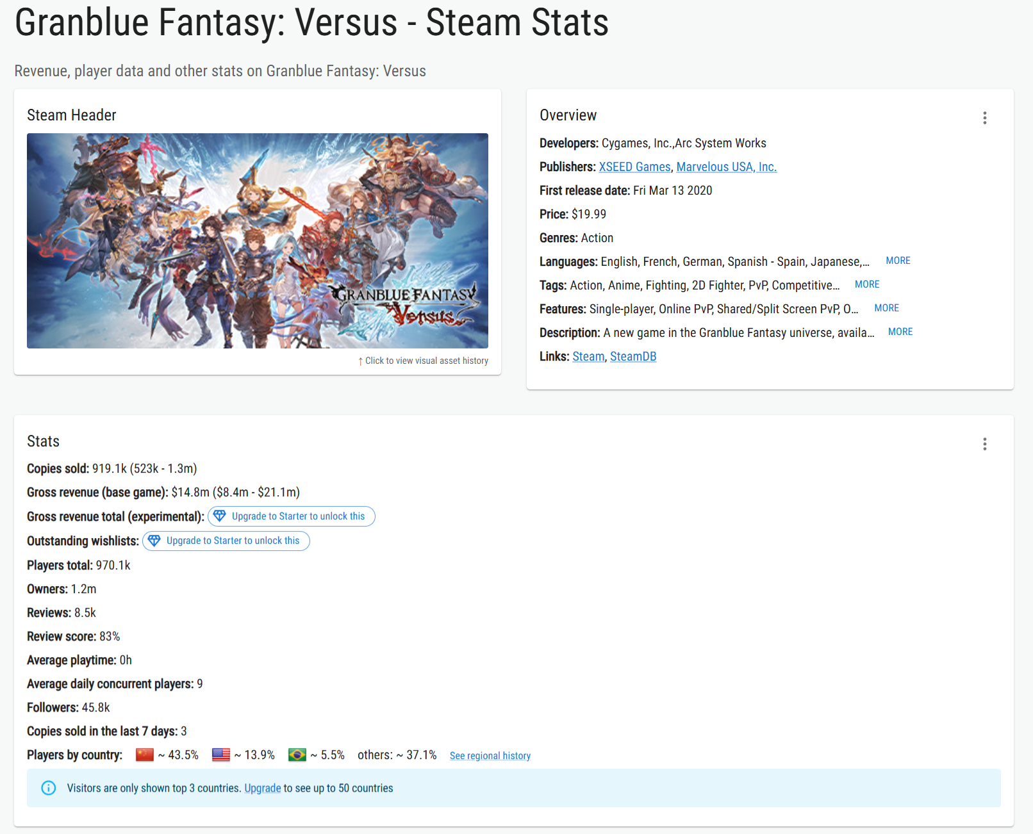Click the Reviews: 8.5k line
The width and height of the screenshot is (1033, 834).
point(62,612)
